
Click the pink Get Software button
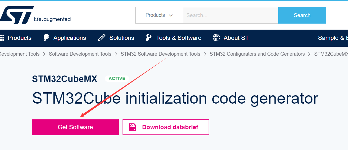[x=75, y=127]
